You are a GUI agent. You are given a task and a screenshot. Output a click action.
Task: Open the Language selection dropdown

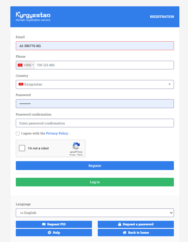coord(95,213)
